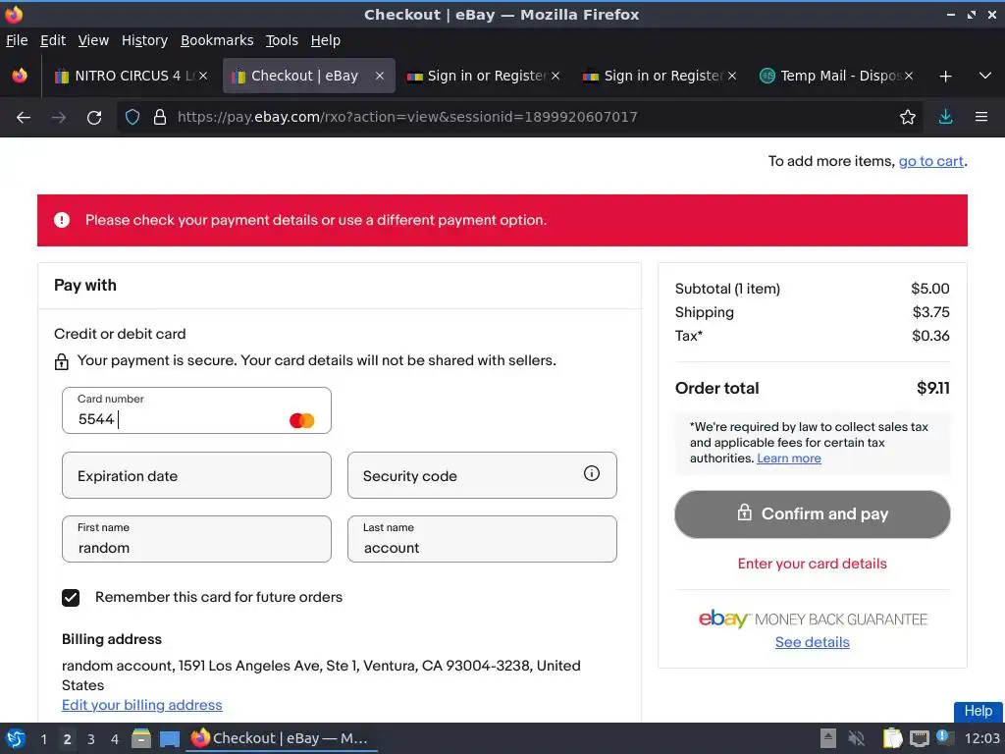Switch to virtual desktop 3
The image size is (1005, 754).
click(91, 739)
